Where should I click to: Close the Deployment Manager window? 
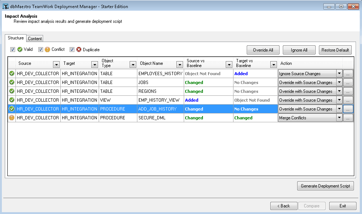point(353,7)
